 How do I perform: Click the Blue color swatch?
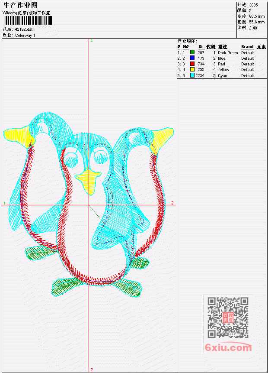click(x=192, y=58)
